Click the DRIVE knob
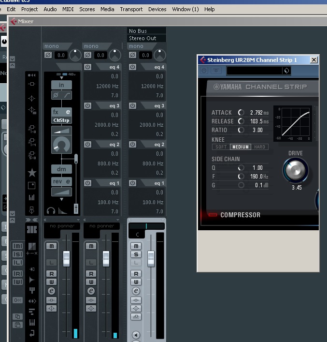 click(x=296, y=170)
